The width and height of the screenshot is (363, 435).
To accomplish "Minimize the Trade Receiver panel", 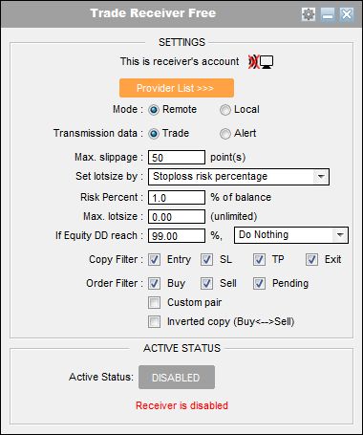I will click(x=328, y=14).
